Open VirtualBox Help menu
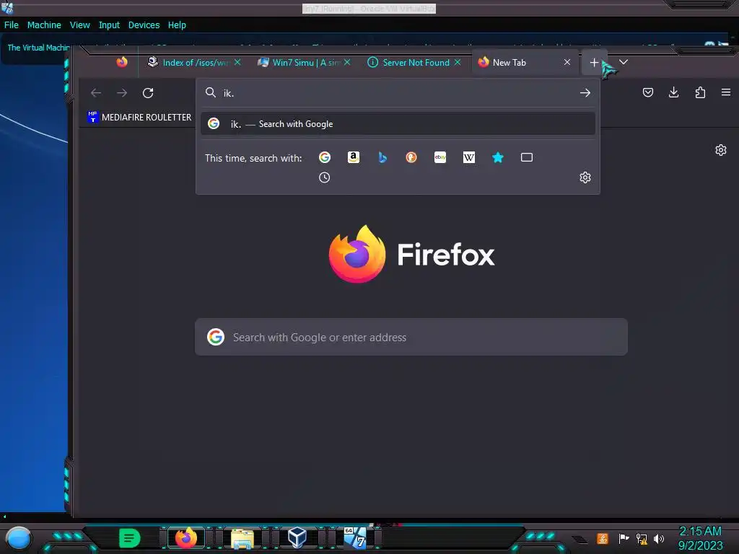The height and width of the screenshot is (554, 739). point(177,25)
